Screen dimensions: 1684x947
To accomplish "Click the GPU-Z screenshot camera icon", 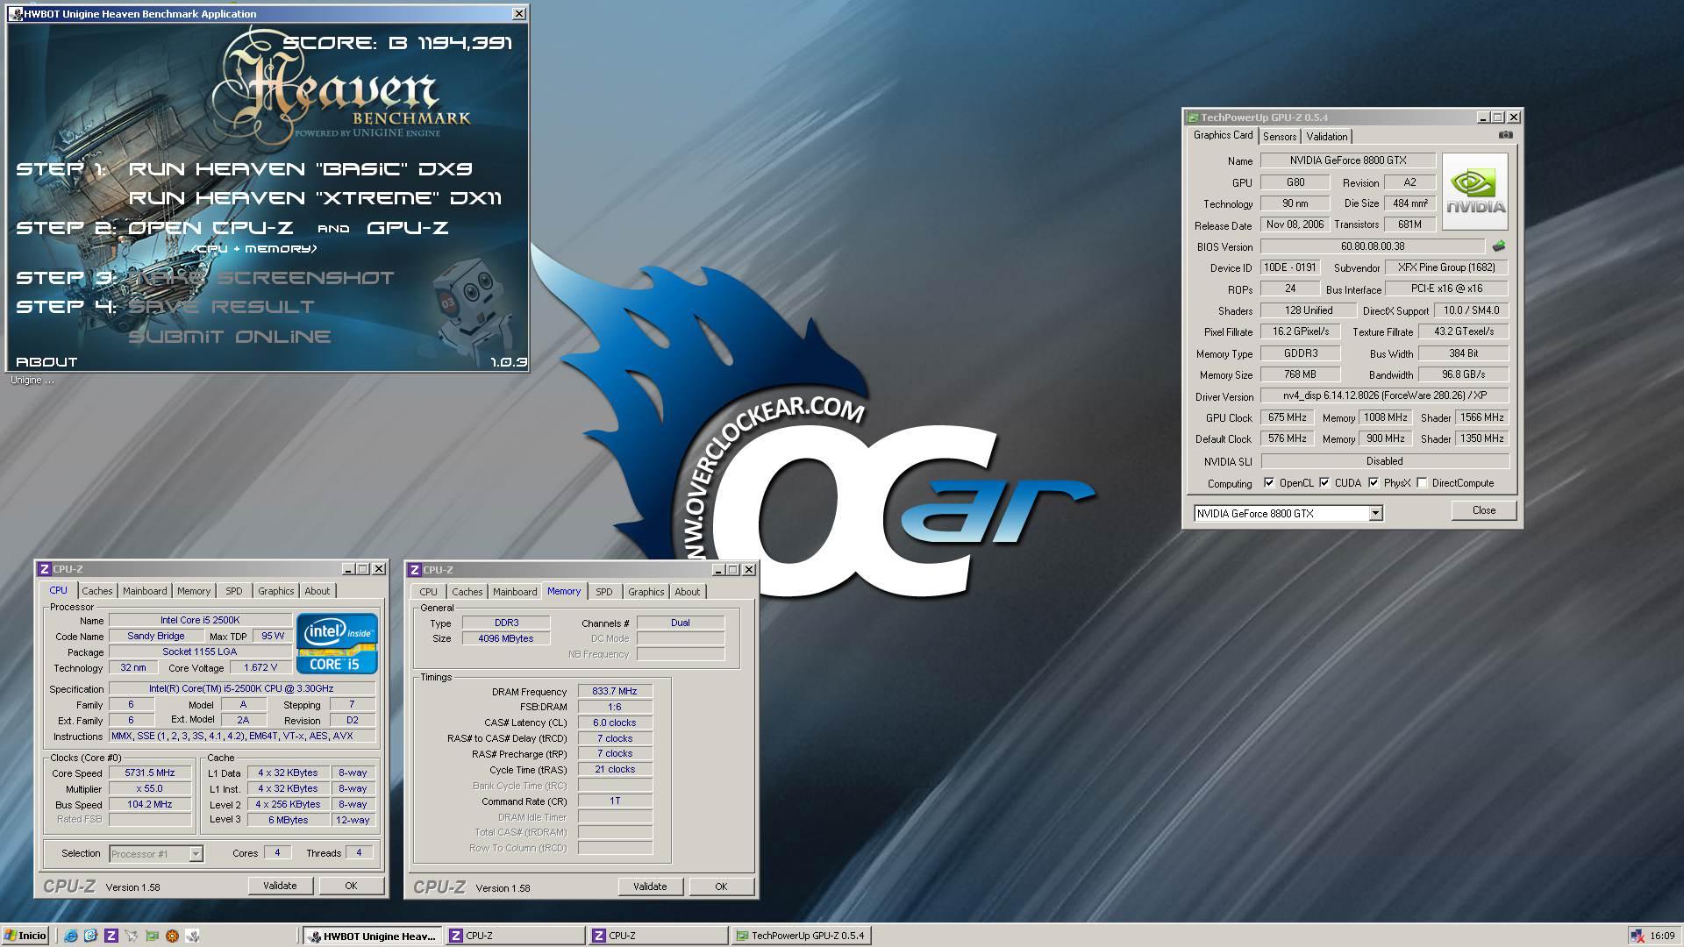I will click(1505, 135).
